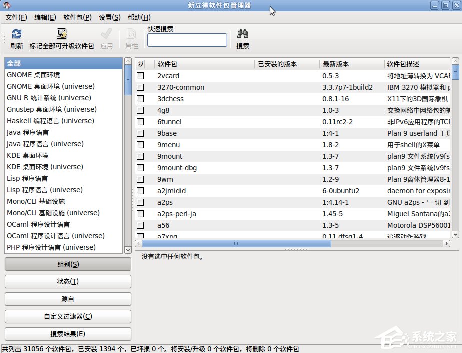Click the Search (搜索) binoculars icon
The width and height of the screenshot is (462, 353).
click(x=243, y=34)
